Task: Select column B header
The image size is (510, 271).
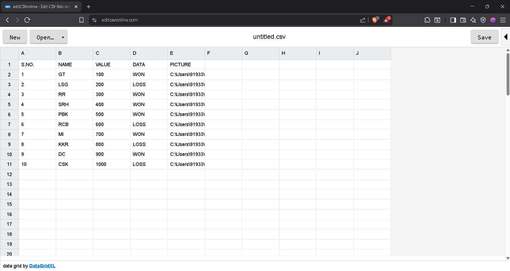Action: pos(74,53)
